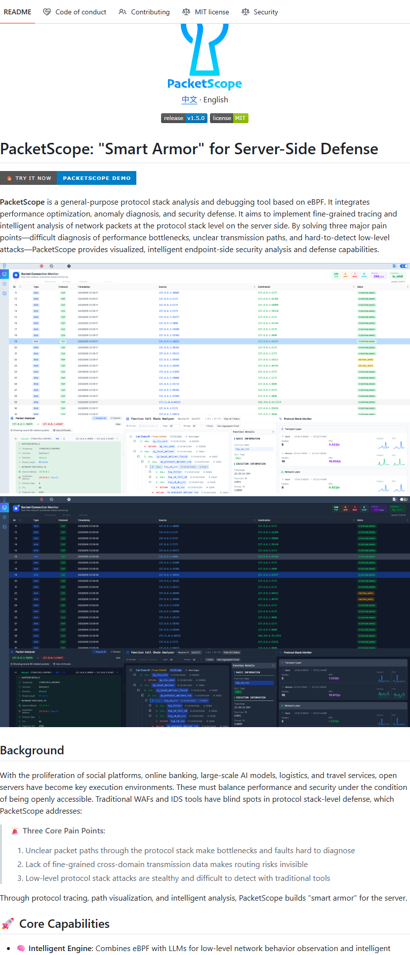Click the prohibit icon in dark screenshot toolbar
The width and height of the screenshot is (410, 955).
coord(52,499)
